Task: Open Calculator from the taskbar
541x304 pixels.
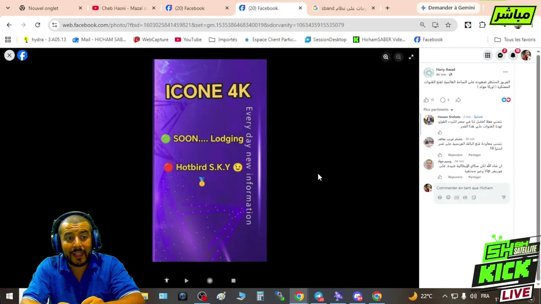Action: click(260, 296)
